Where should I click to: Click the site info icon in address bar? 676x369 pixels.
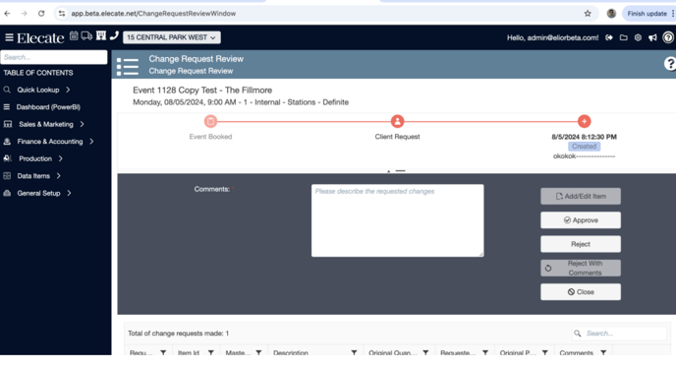62,14
